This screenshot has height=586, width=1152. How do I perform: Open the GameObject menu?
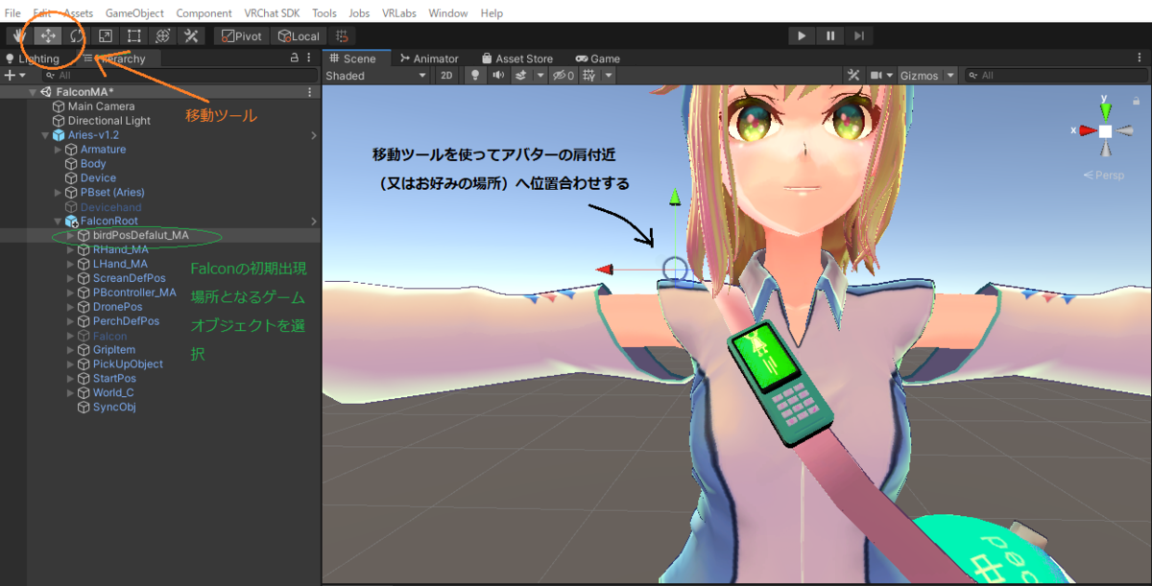point(134,13)
